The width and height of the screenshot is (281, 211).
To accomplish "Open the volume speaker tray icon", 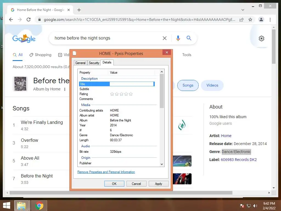I will 255,206.
